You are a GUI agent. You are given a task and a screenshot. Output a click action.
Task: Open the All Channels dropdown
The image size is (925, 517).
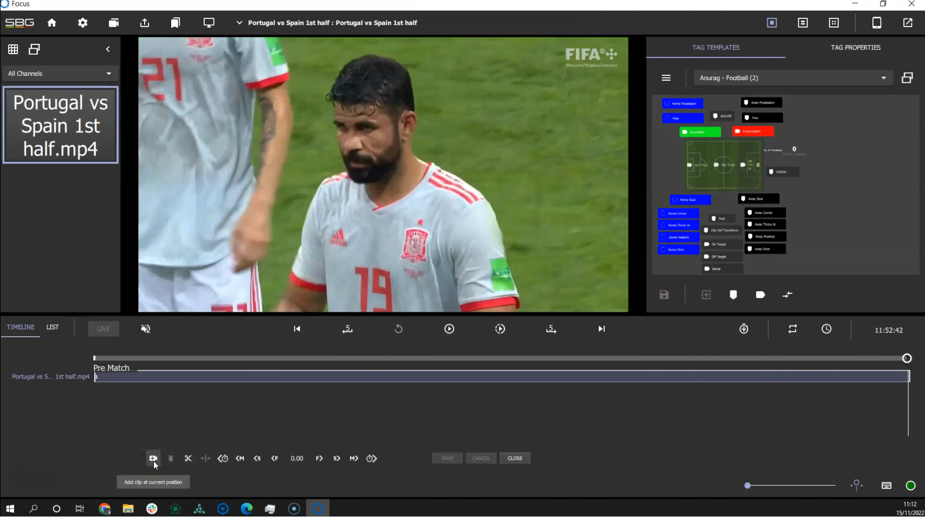[60, 74]
